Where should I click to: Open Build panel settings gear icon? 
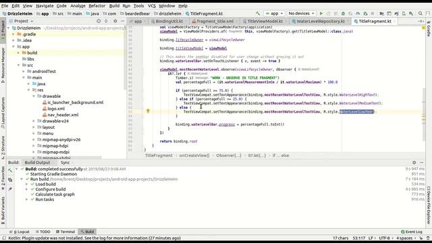[414, 163]
